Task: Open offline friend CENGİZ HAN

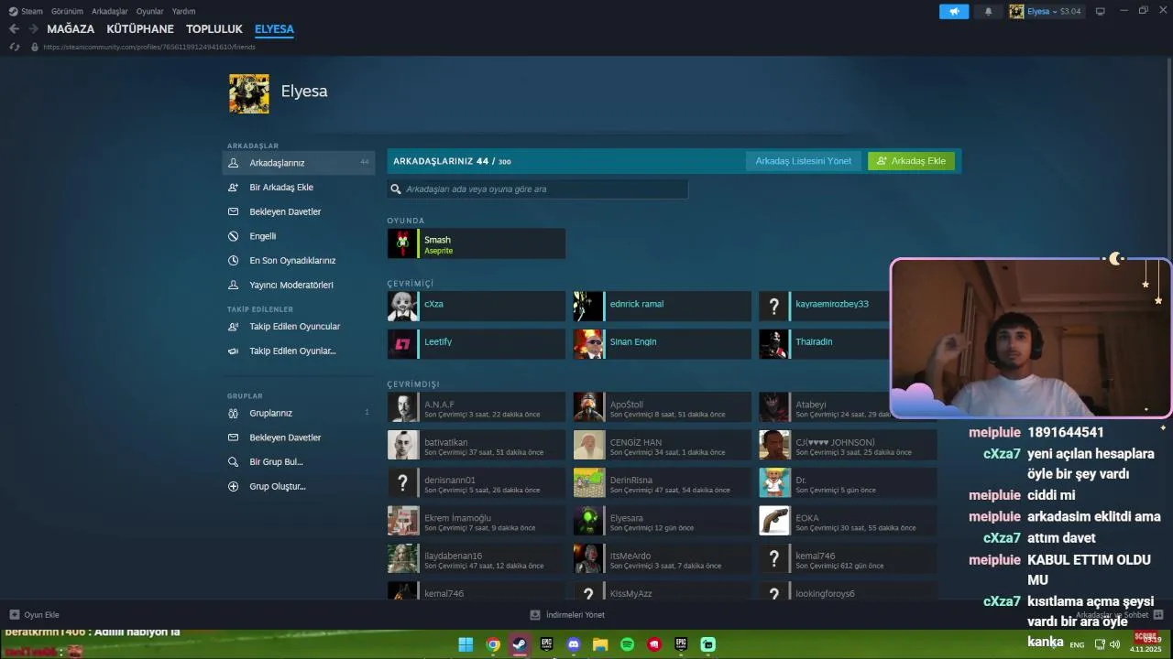Action: tap(663, 445)
